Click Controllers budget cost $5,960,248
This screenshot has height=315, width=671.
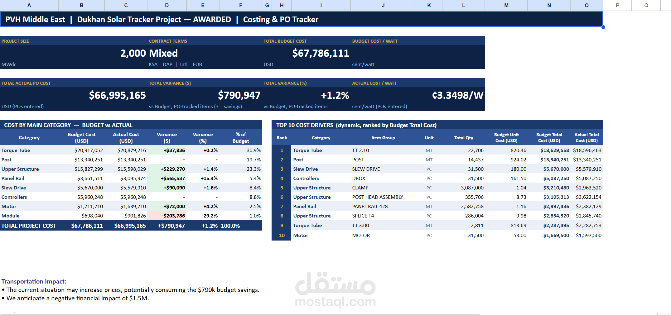90,197
